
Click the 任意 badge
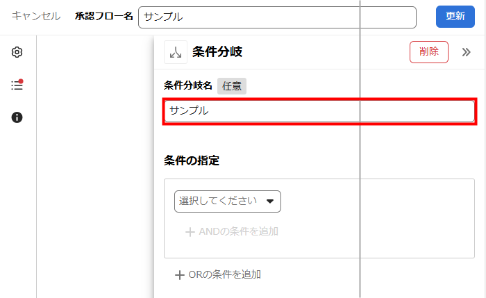232,85
